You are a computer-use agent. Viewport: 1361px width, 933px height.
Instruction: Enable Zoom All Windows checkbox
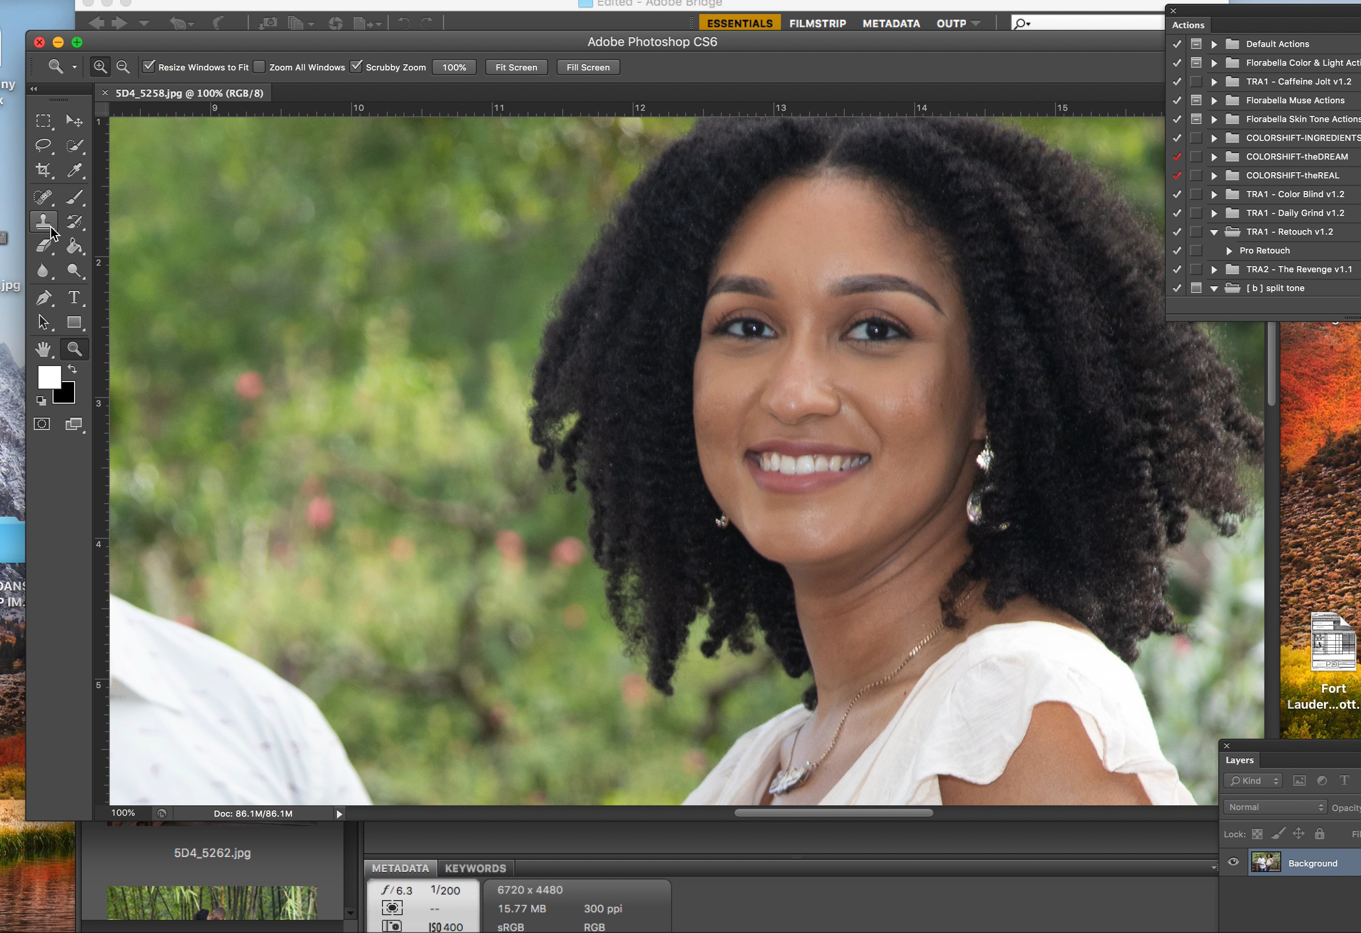point(260,67)
